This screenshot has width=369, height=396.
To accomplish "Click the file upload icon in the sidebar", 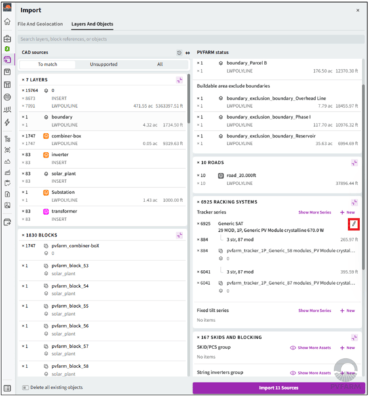I will [7, 195].
